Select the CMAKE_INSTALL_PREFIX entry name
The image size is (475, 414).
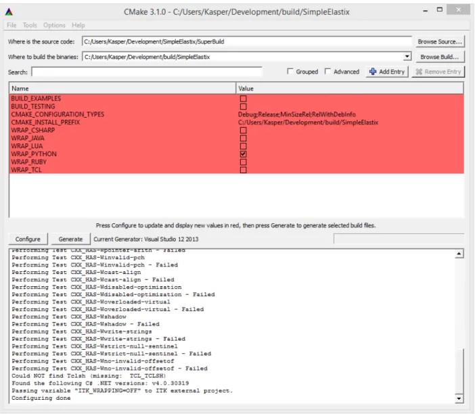45,122
